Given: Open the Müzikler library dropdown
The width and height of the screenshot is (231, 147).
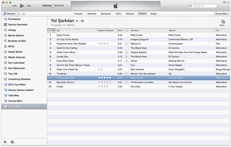Looking at the screenshot, I should point(11,14).
